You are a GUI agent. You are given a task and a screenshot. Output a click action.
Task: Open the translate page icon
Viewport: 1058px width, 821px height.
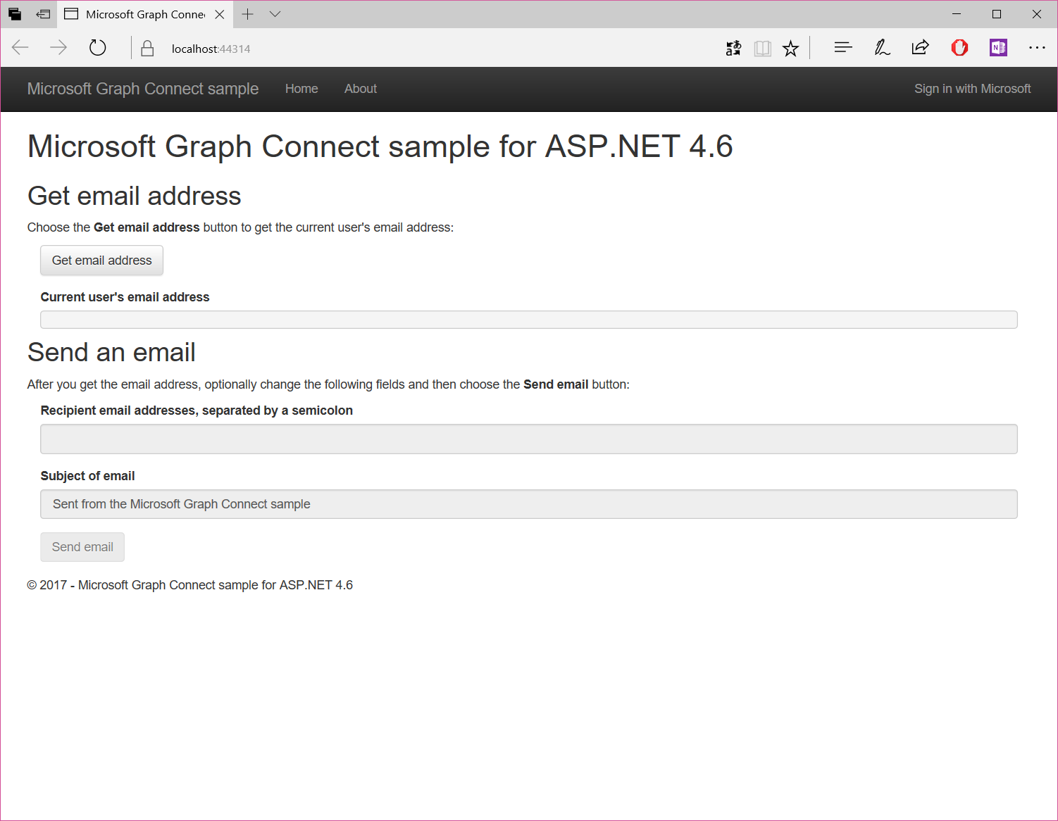click(x=733, y=48)
